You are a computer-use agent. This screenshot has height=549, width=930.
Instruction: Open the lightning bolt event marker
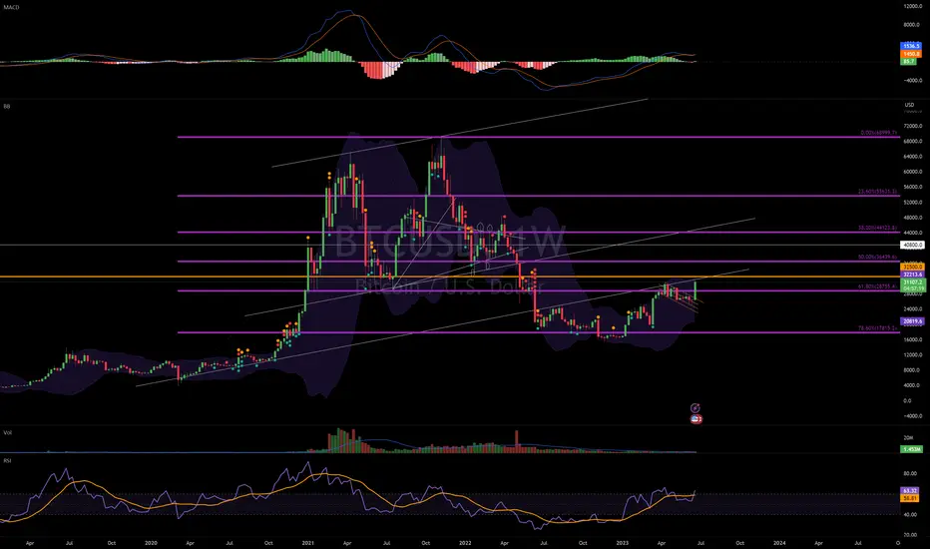click(x=696, y=408)
